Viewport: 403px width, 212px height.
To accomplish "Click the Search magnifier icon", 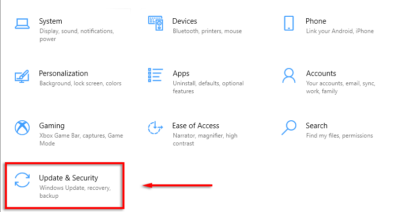I will click(x=289, y=128).
